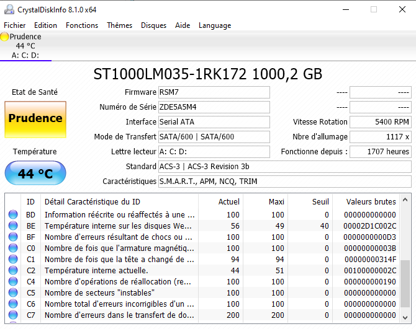Screen dimensions: 416x329
Task: Click the scroll down arrow of SMART list
Action: click(x=405, y=317)
